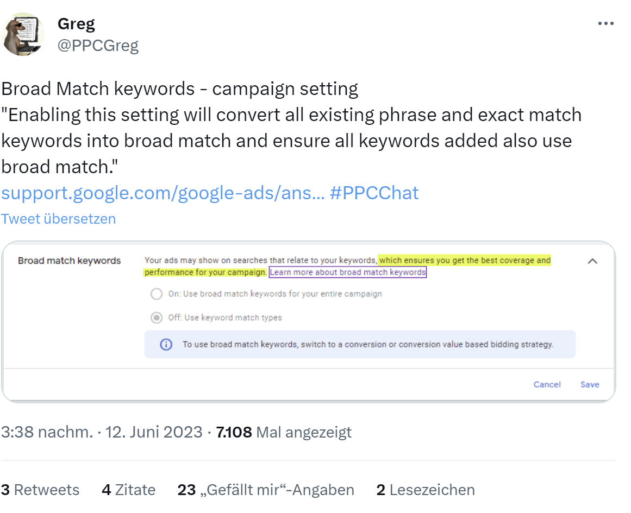Select 'Off: Use keyword match types'

pyautogui.click(x=156, y=318)
